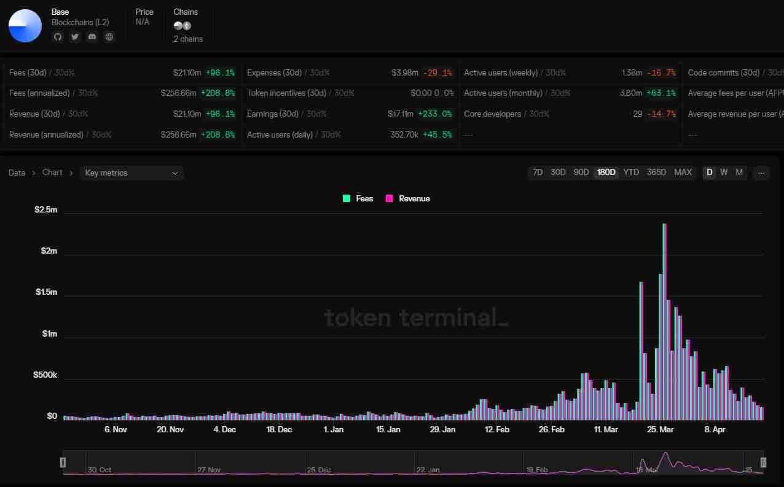Switch to weekly (W) granularity

pyautogui.click(x=724, y=173)
